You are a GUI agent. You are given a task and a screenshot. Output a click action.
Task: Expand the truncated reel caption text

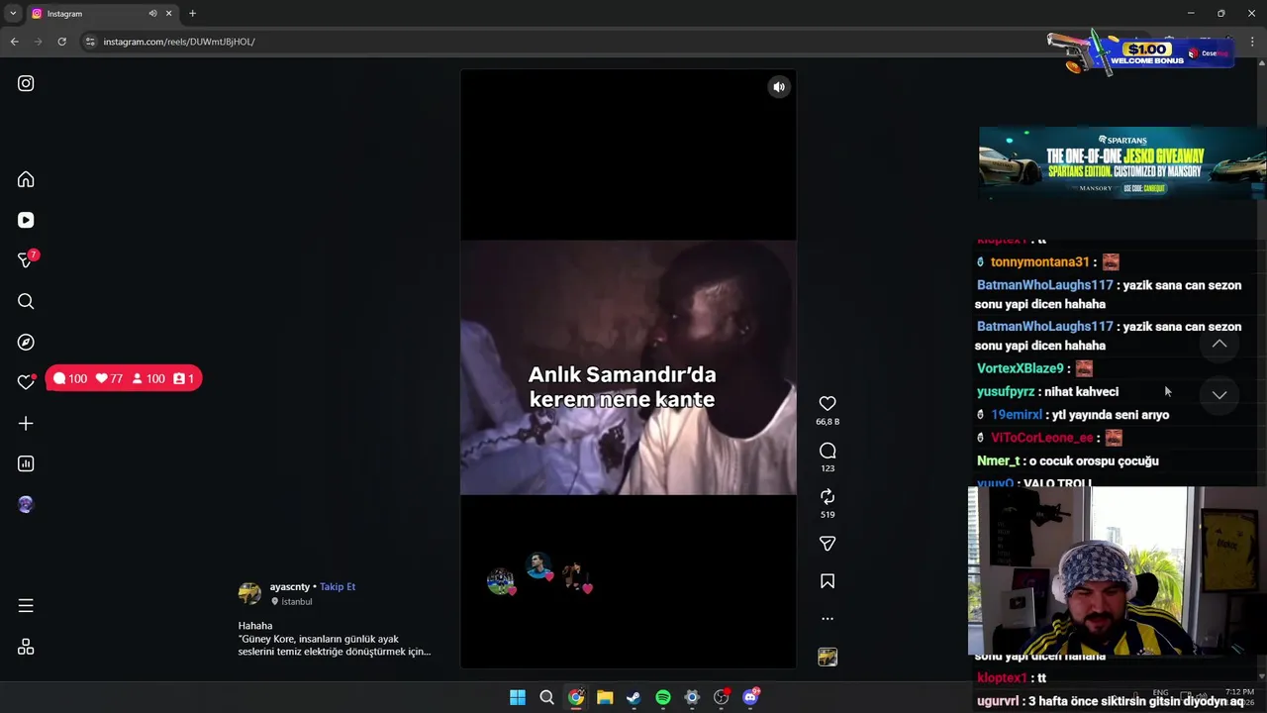[335, 639]
